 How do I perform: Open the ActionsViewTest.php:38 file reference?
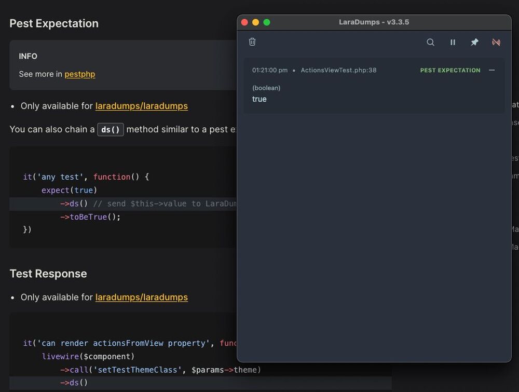pos(338,70)
